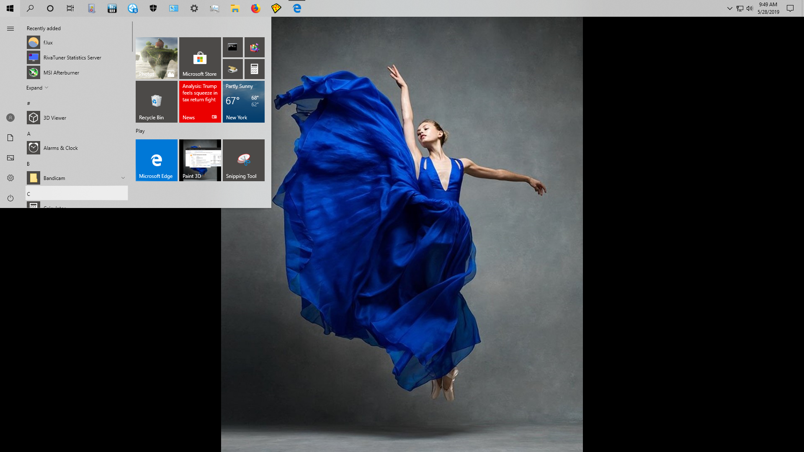Expand the Bandicam folder chevron
804x452 pixels.
coord(123,178)
